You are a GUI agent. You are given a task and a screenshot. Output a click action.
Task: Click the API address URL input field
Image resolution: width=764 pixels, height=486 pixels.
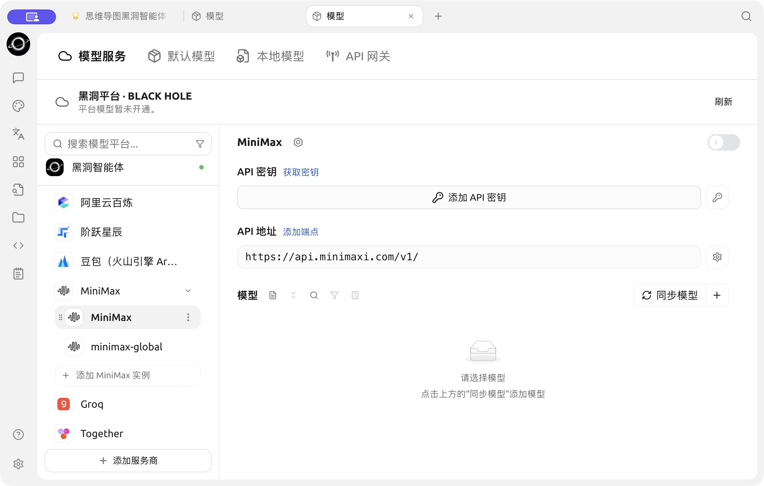coord(469,257)
